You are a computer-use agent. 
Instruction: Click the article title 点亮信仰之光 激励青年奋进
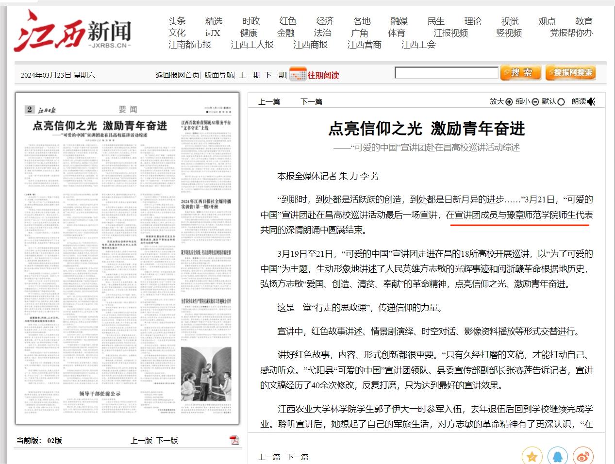tap(427, 128)
